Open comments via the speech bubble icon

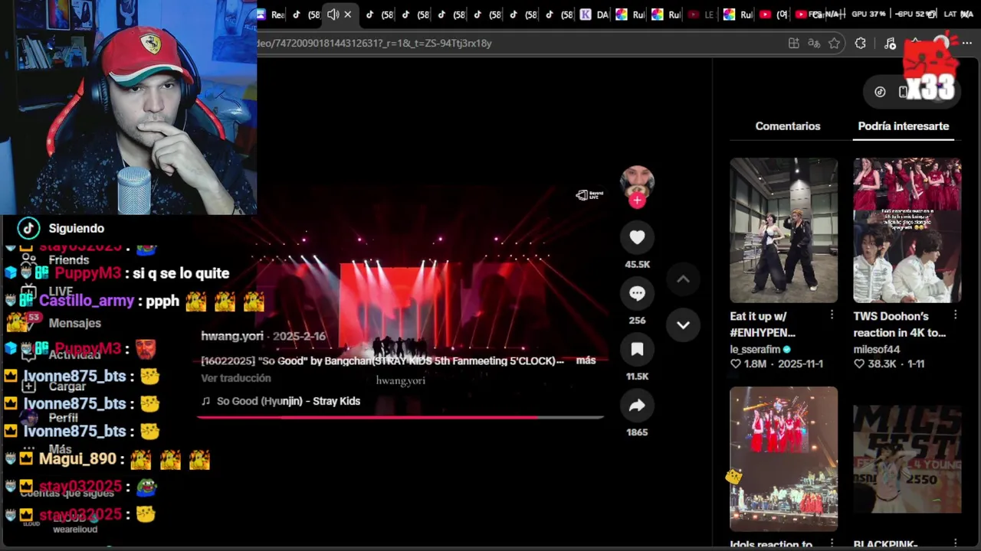click(x=637, y=293)
